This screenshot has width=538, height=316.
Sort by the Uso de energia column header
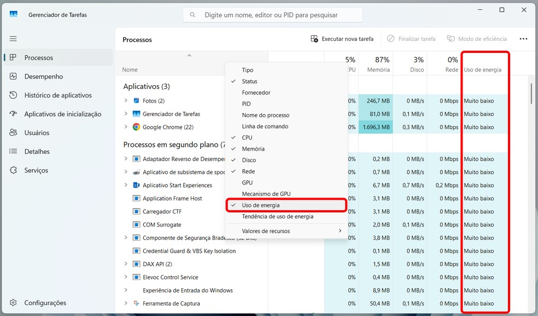[482, 70]
